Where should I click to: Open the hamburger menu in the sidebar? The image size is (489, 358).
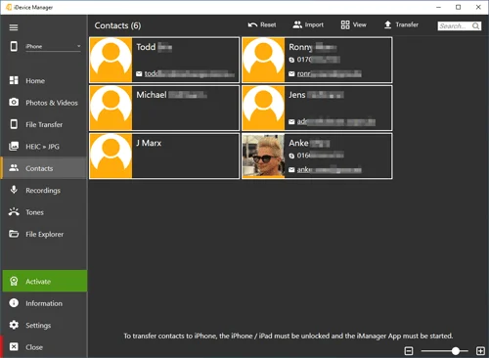14,27
